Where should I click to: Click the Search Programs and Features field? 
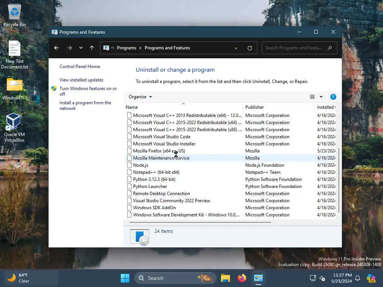coord(299,48)
